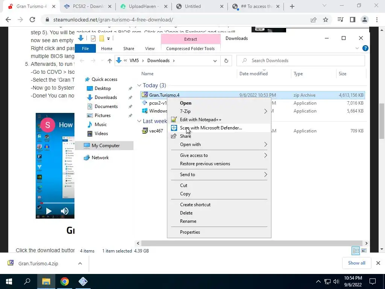The height and width of the screenshot is (289, 385).
Task: Open Chrome profile avatar icon
Action: (x=365, y=20)
